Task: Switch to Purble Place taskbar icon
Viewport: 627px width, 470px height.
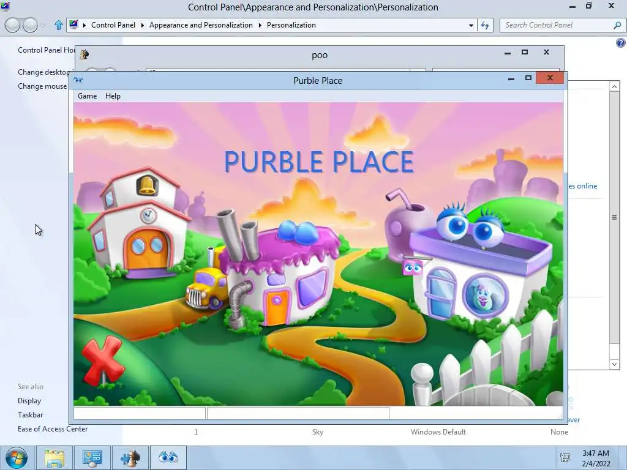Action: (168, 458)
